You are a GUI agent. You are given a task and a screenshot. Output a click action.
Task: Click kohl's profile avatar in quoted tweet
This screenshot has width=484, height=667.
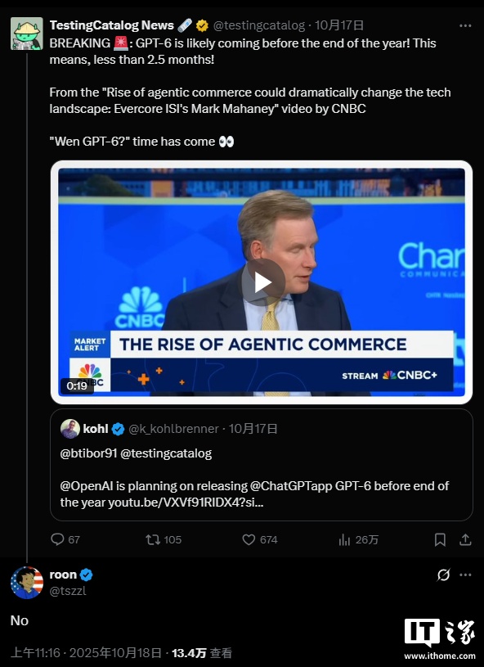point(72,426)
